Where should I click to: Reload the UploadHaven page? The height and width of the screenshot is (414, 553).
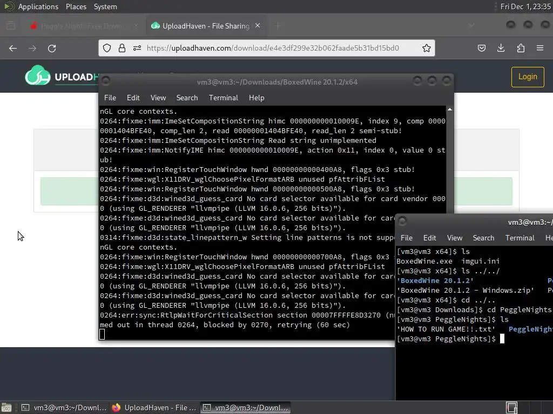coord(52,48)
